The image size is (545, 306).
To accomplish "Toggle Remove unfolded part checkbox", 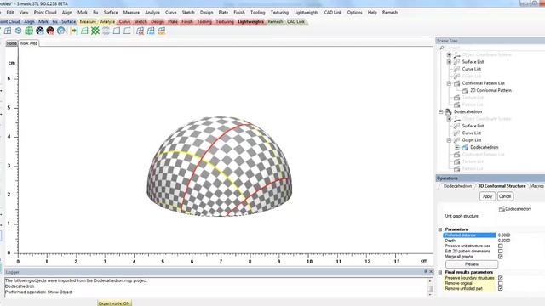I will pyautogui.click(x=500, y=288).
